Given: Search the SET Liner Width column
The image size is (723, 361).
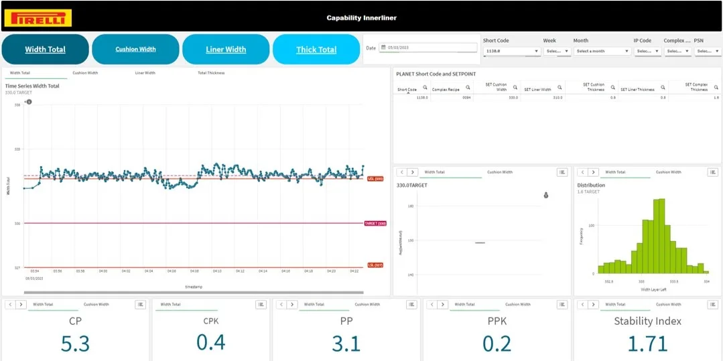Looking at the screenshot, I should 560,86.
